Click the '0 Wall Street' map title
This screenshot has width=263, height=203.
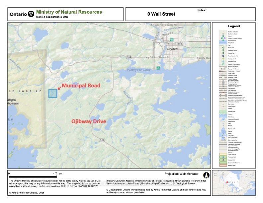(161, 14)
